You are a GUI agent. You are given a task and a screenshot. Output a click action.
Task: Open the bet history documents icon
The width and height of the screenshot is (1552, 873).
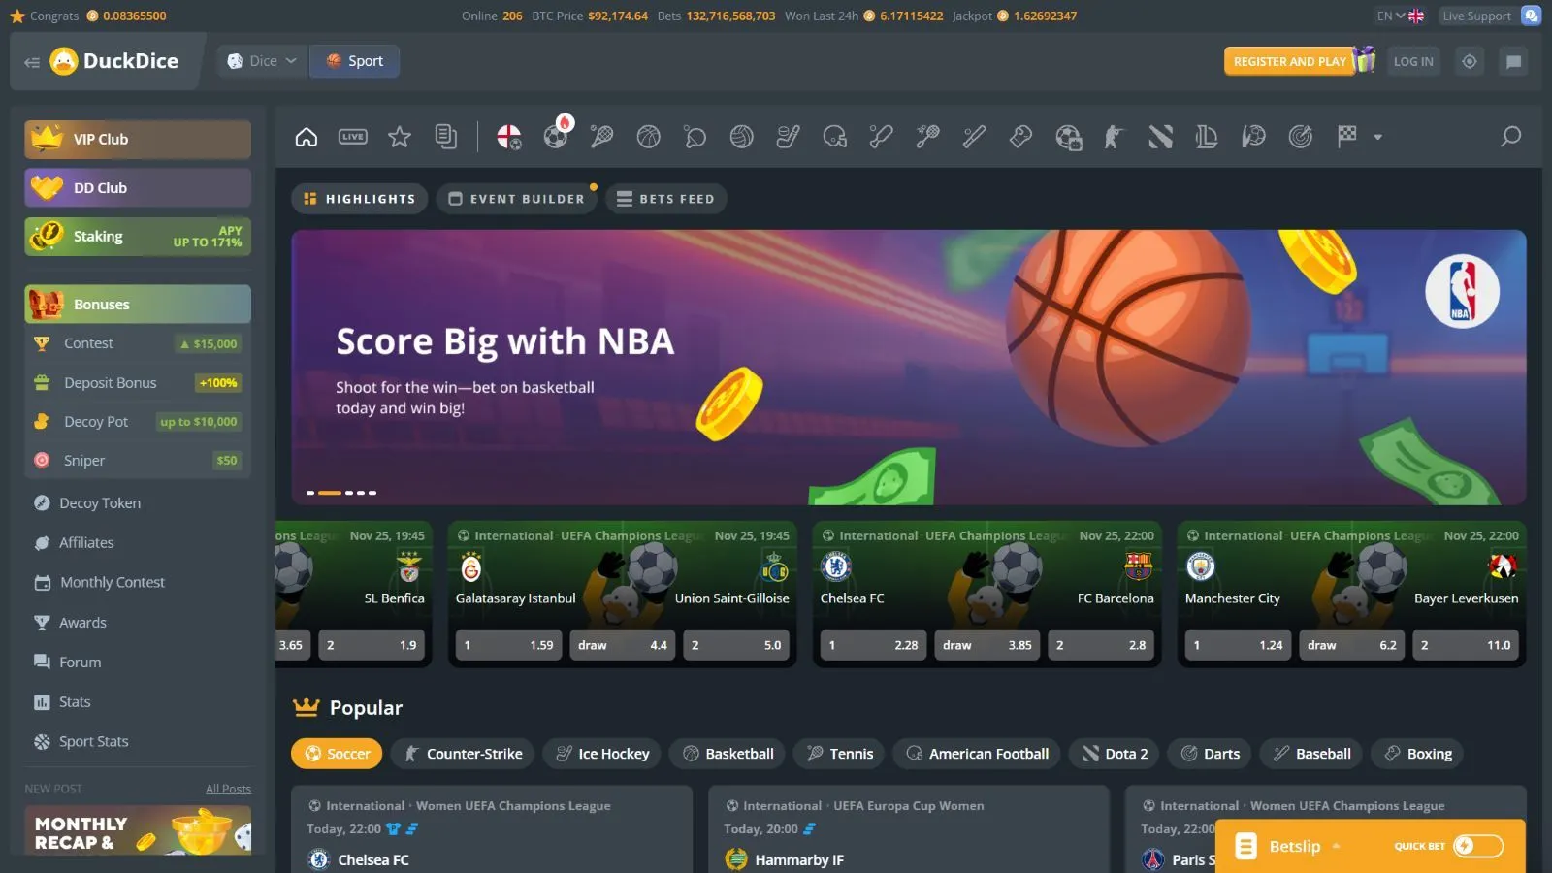[x=446, y=137]
